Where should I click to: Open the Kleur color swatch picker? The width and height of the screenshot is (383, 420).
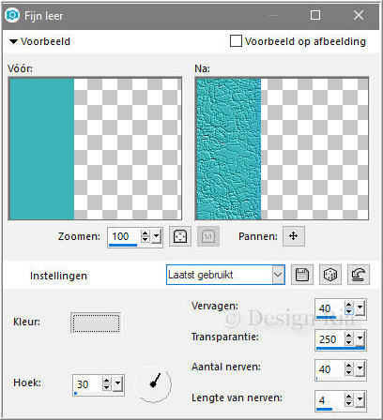coord(96,323)
